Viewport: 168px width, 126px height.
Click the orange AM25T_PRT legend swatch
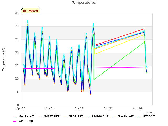(x=40, y=117)
